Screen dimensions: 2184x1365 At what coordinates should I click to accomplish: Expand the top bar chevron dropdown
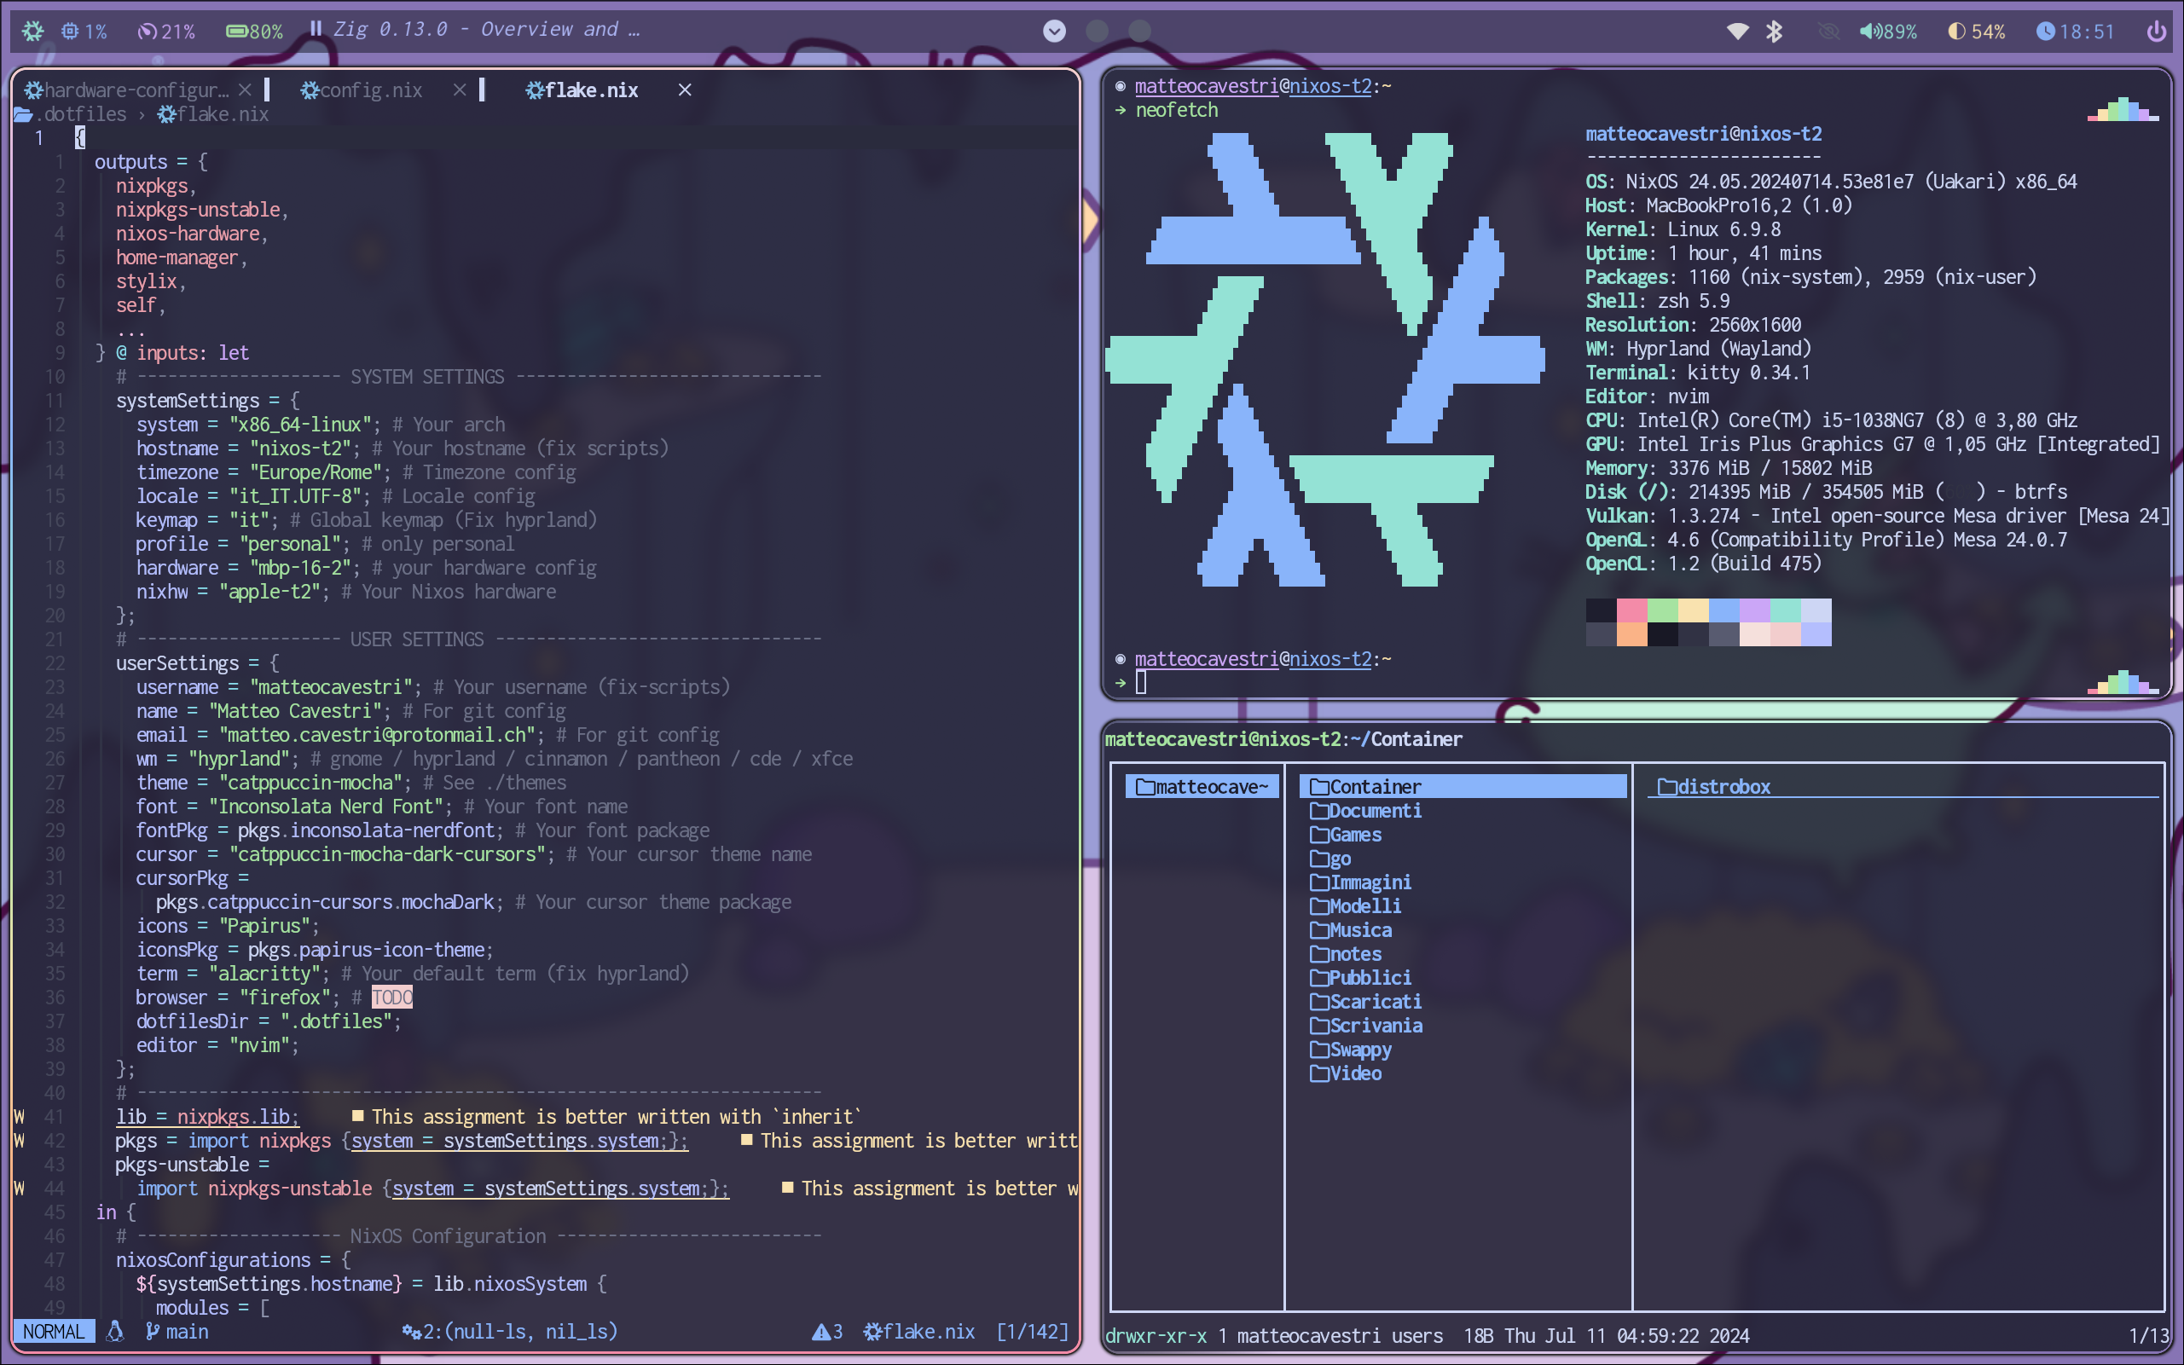1054,32
